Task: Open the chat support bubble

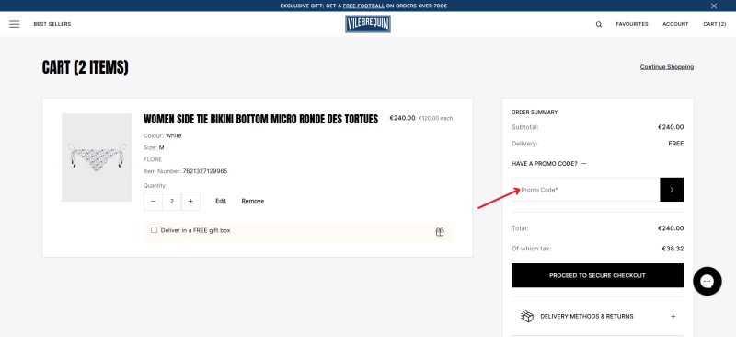Action: 707,281
